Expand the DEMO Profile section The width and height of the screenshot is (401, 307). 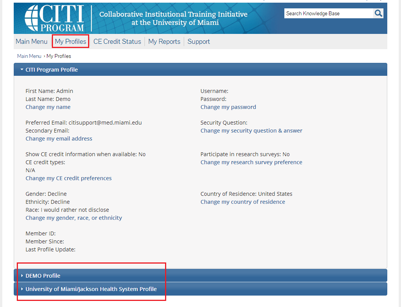pyautogui.click(x=43, y=276)
